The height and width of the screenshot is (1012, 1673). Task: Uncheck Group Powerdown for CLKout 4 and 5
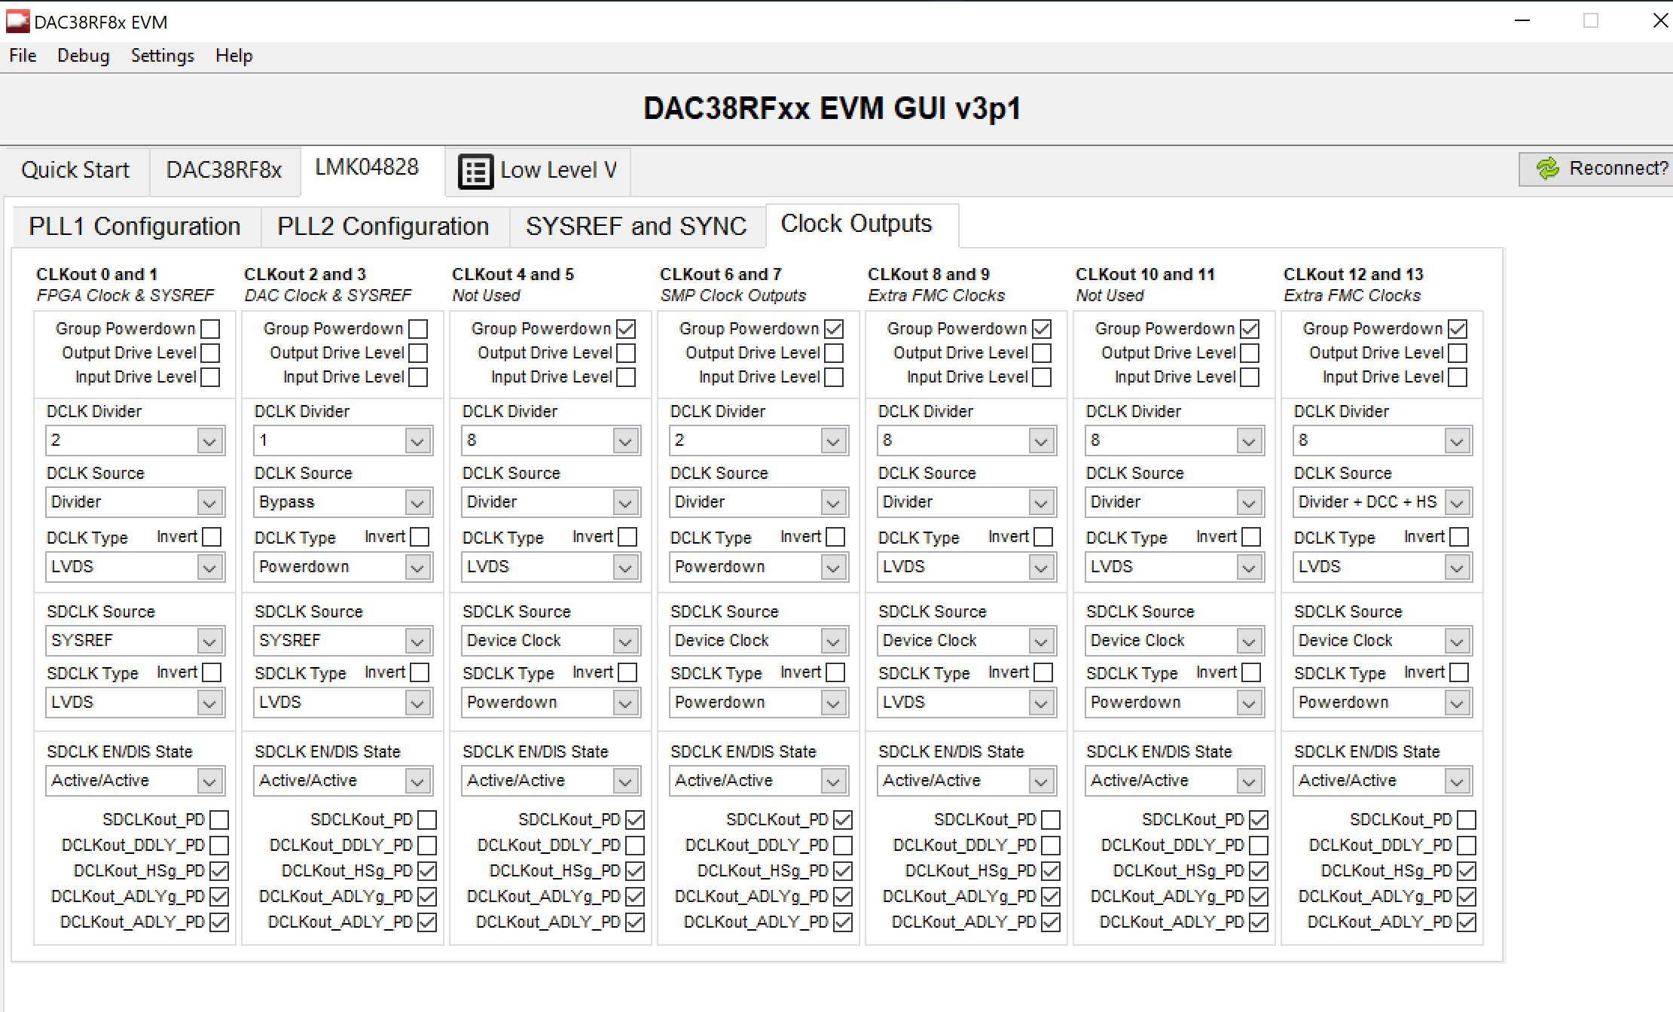tap(626, 329)
